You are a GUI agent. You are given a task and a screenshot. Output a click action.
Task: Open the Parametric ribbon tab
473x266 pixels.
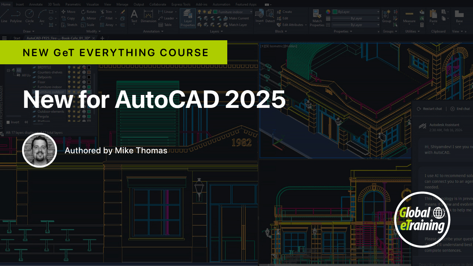[x=73, y=4]
